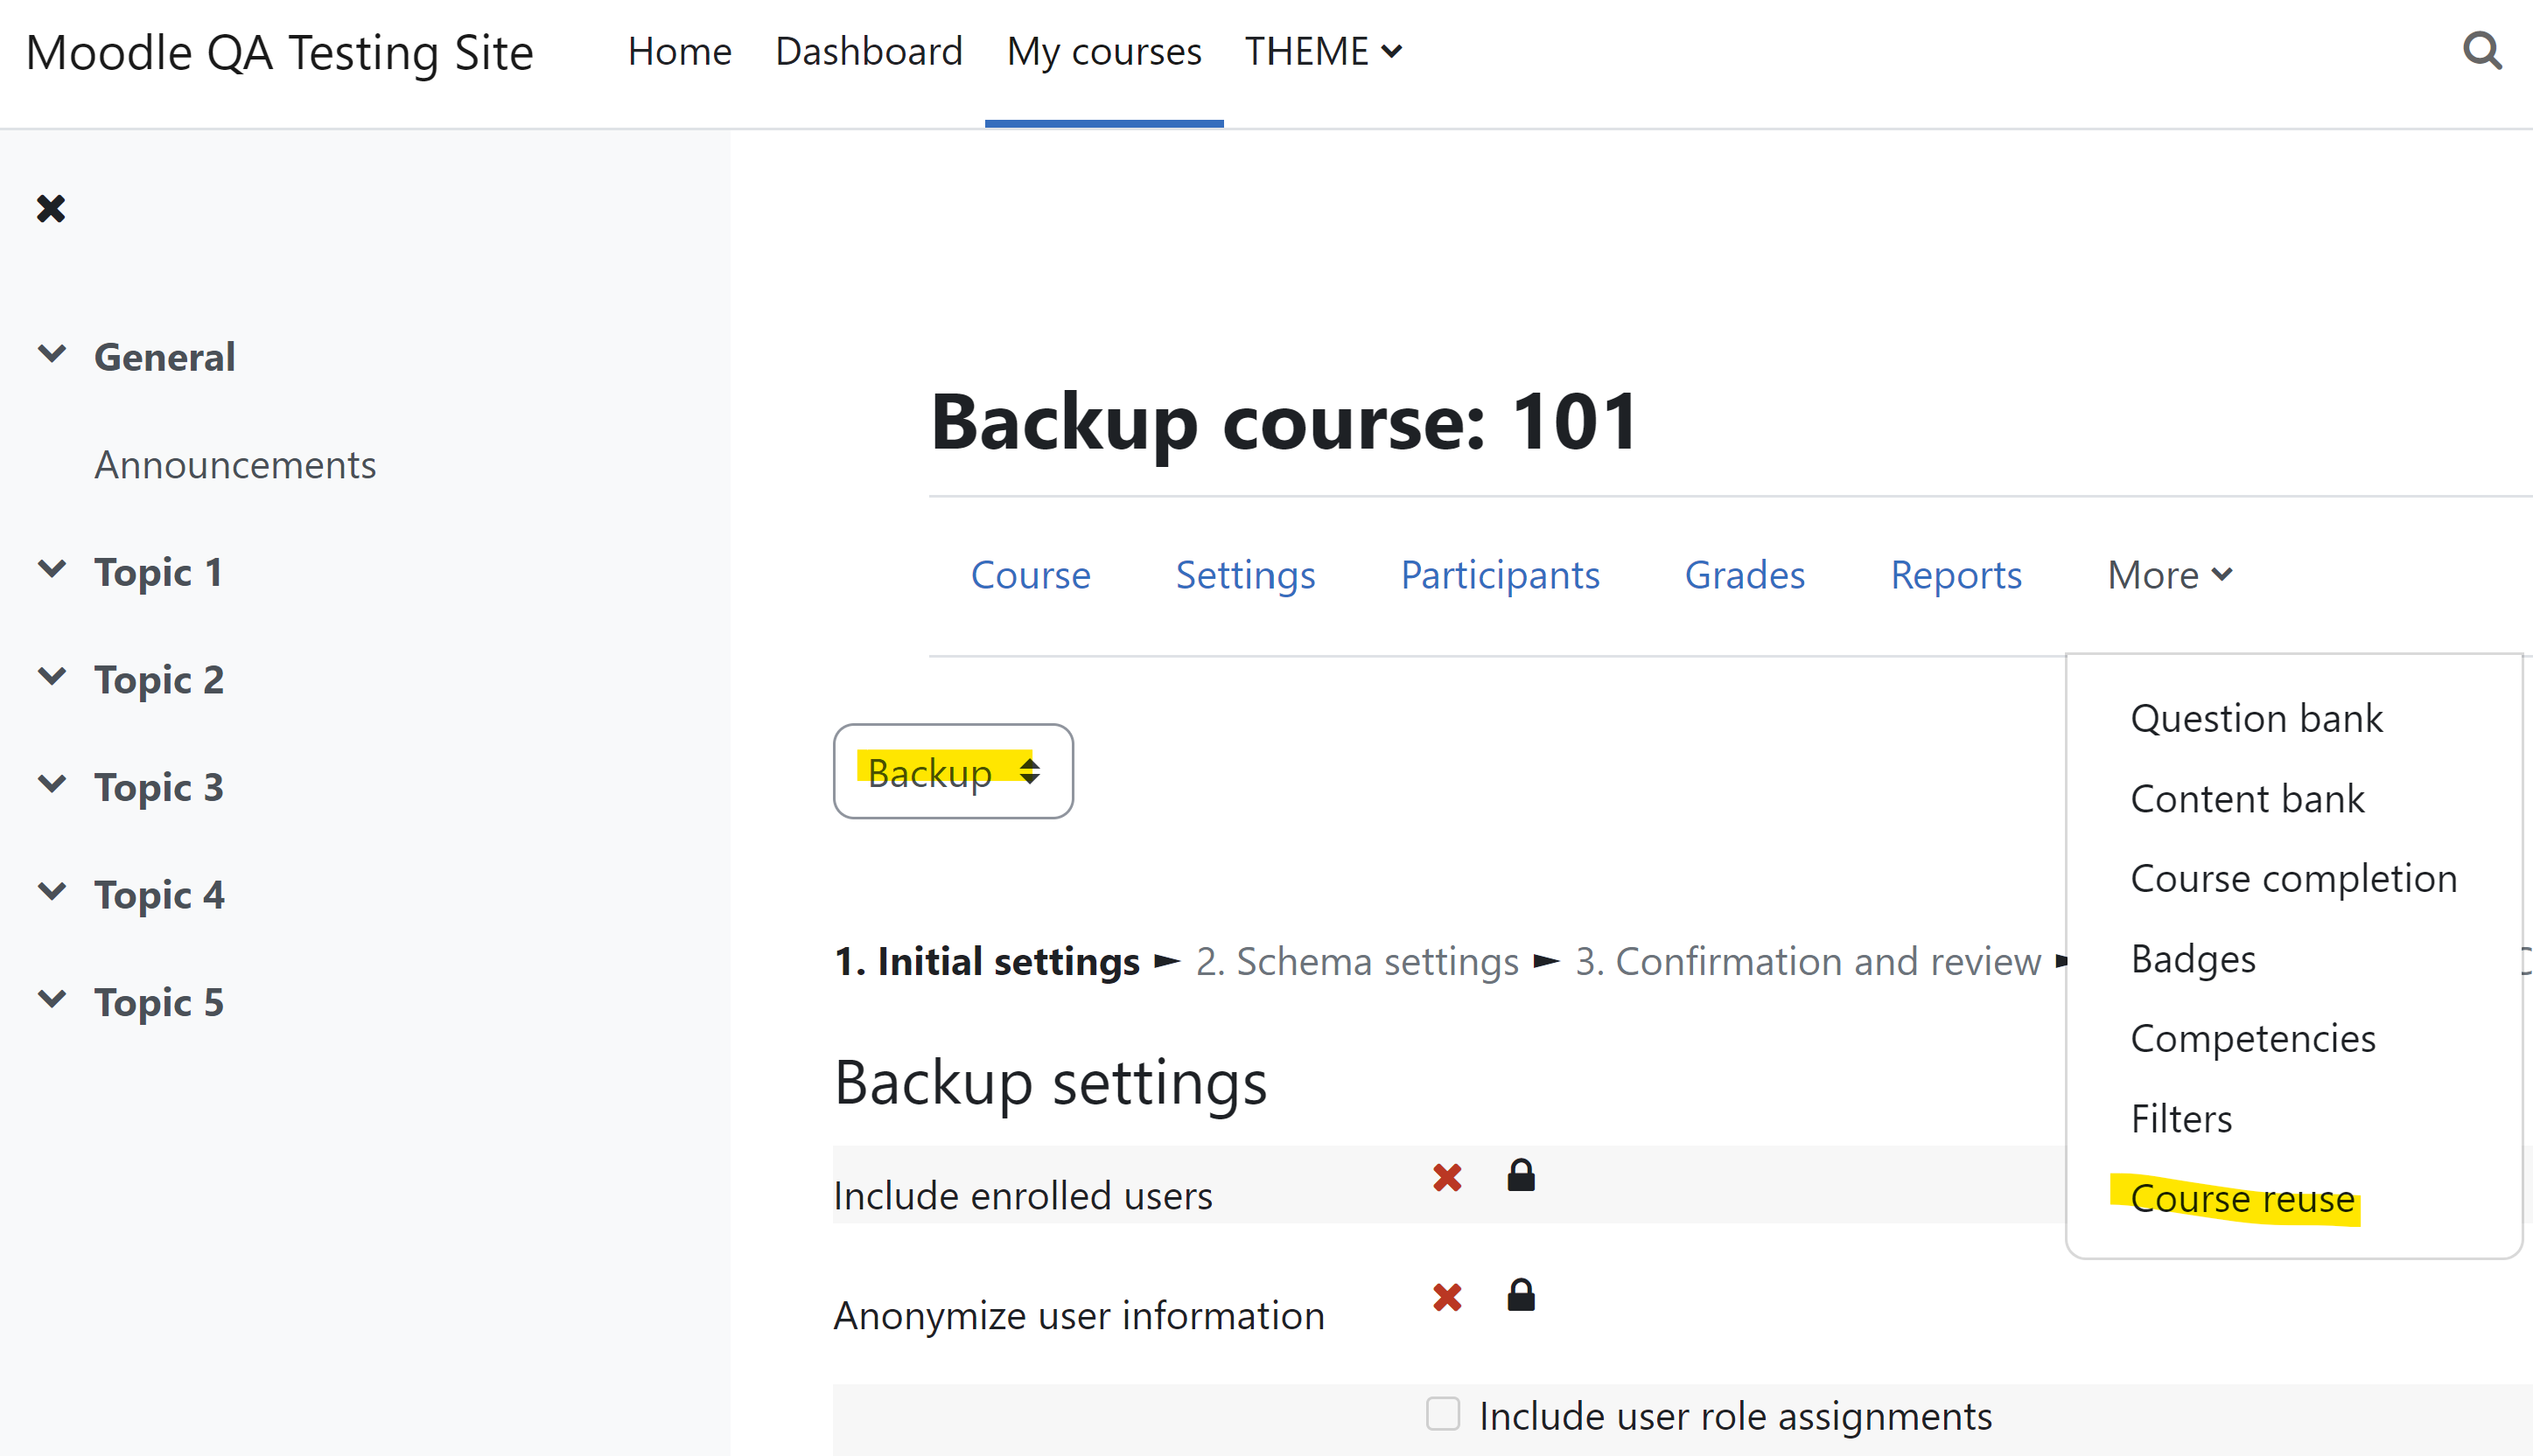Open Announcements in course index
2533x1456 pixels.
[235, 465]
